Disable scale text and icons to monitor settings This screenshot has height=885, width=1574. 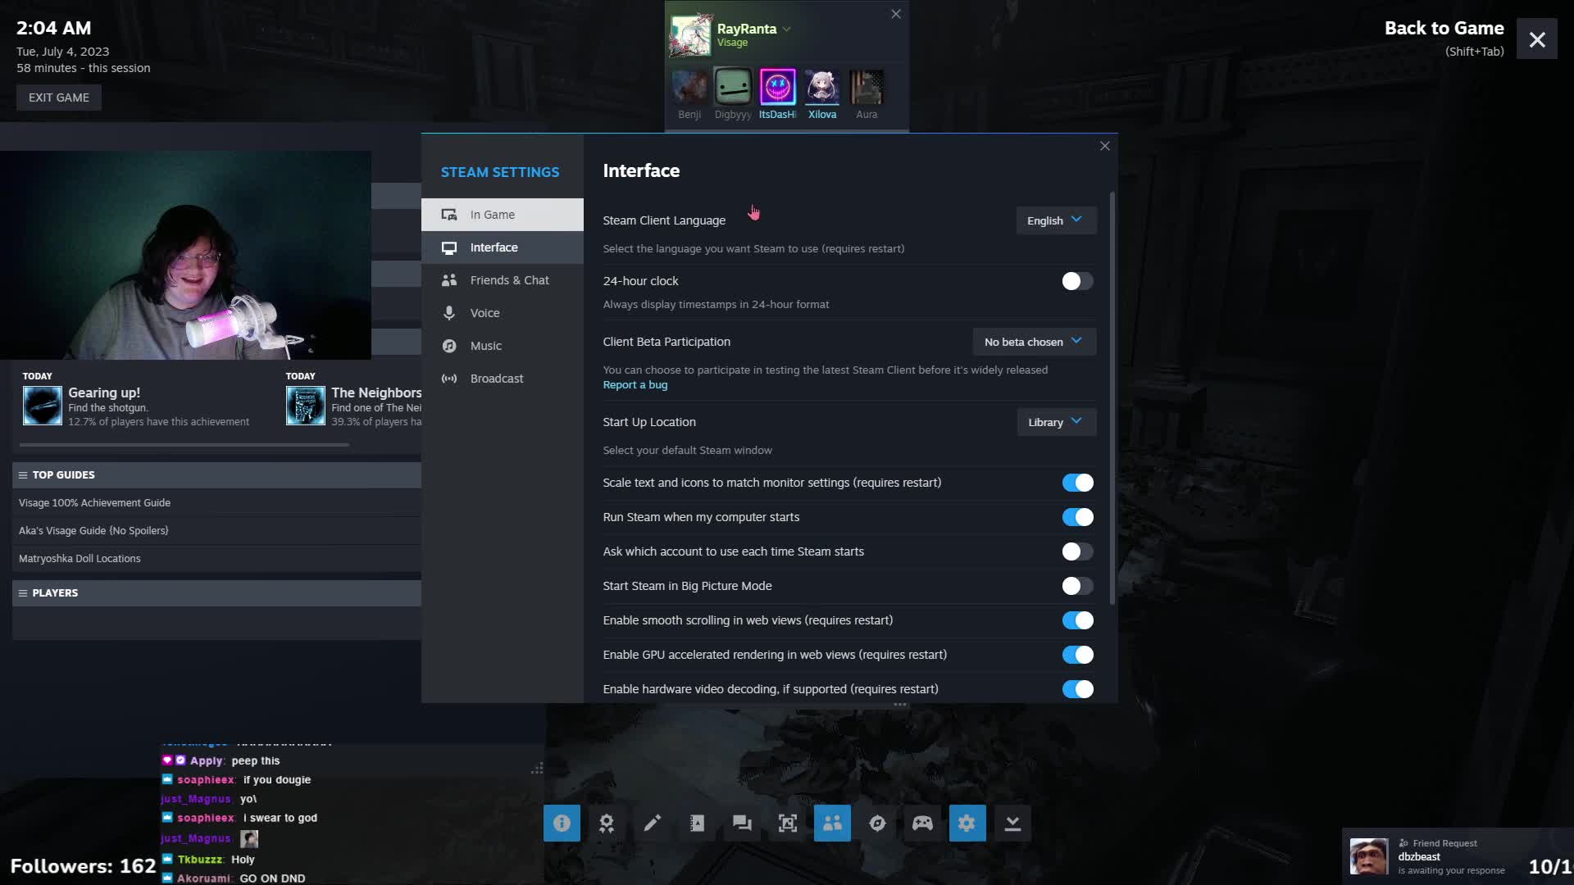tap(1077, 483)
